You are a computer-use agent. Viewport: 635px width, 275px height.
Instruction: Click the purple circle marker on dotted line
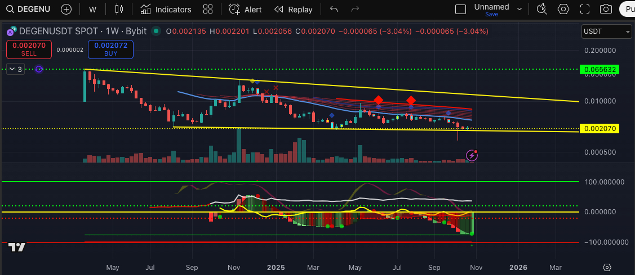coord(39,70)
